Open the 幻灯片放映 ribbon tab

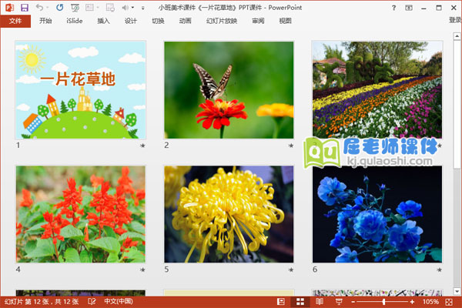222,21
